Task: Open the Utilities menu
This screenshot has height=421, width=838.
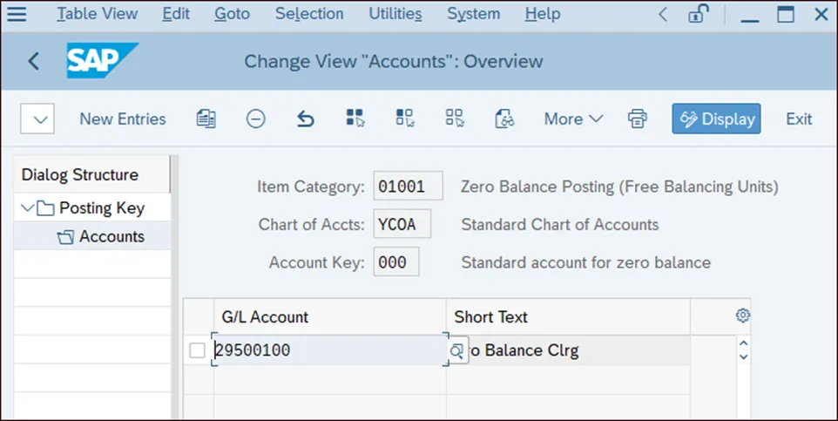Action: click(395, 14)
